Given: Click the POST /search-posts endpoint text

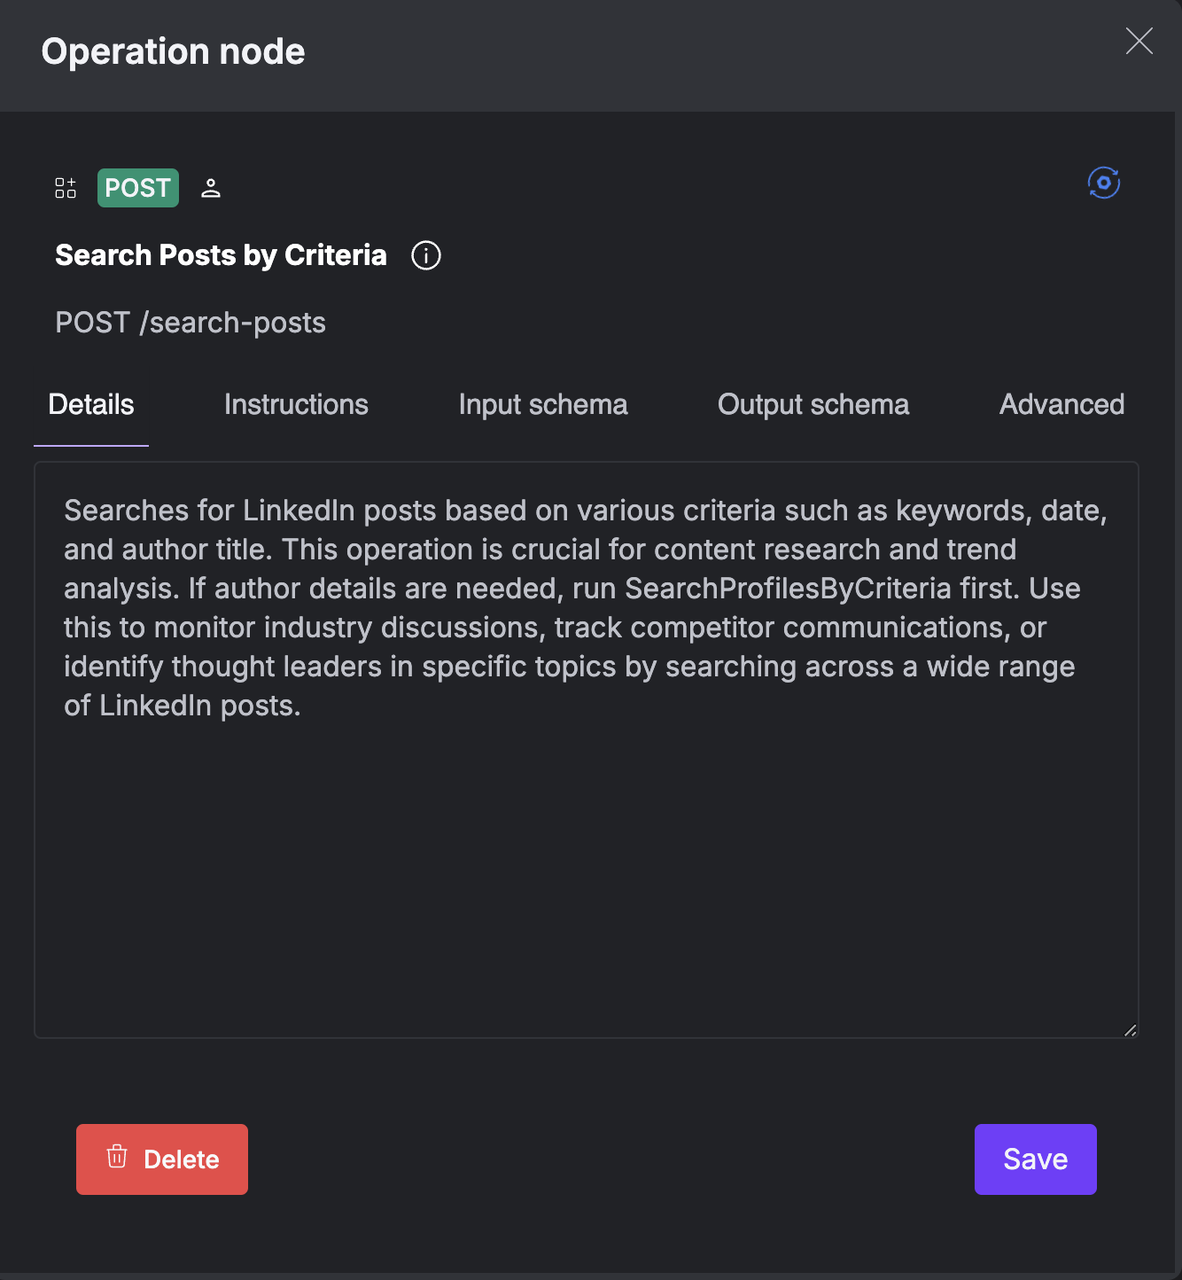Looking at the screenshot, I should click(191, 322).
